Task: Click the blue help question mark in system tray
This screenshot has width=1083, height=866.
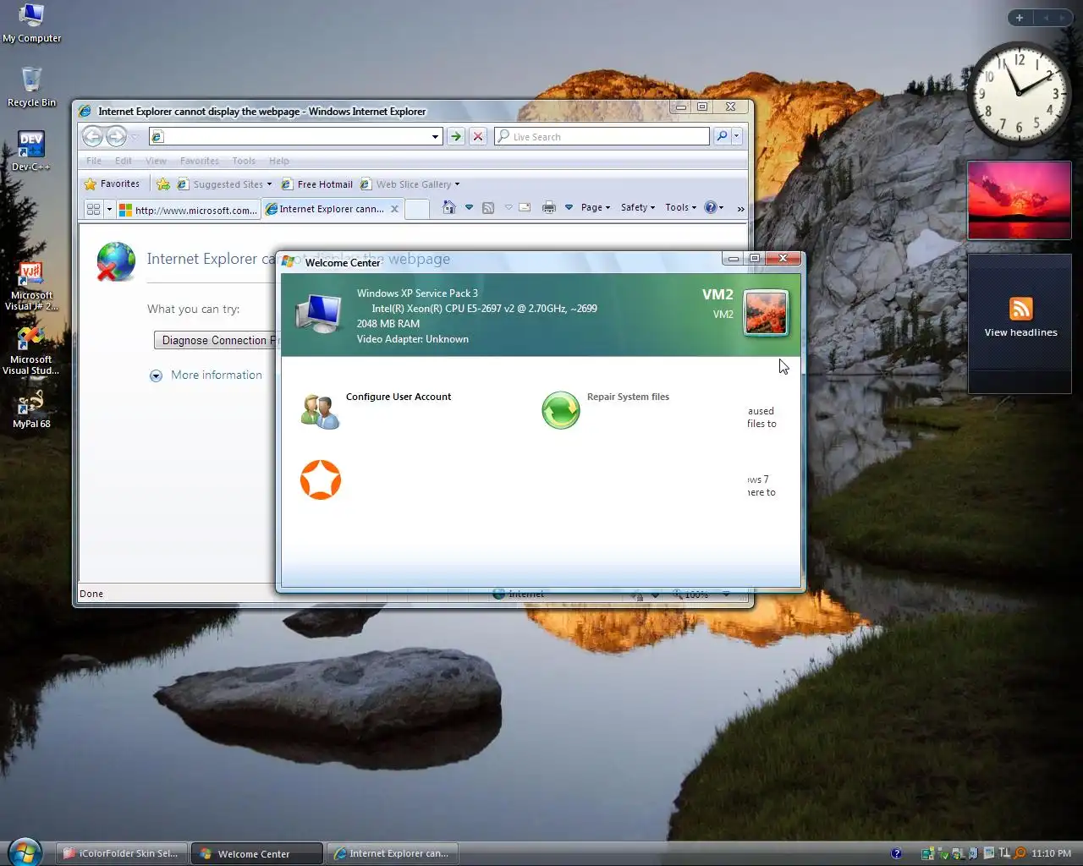Action: click(896, 853)
